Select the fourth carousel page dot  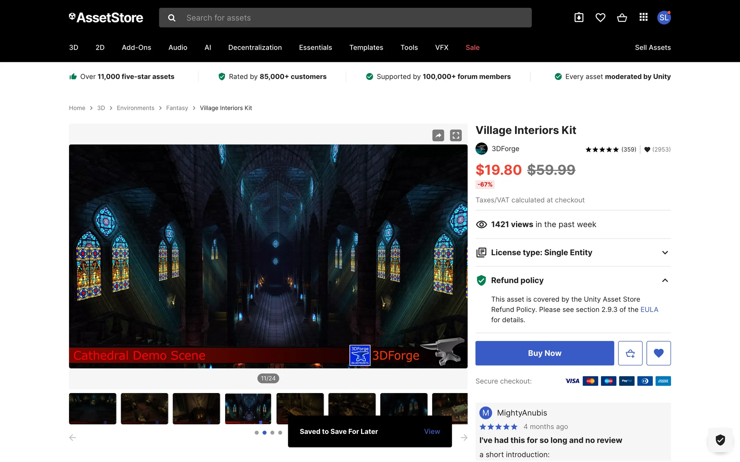coord(280,433)
